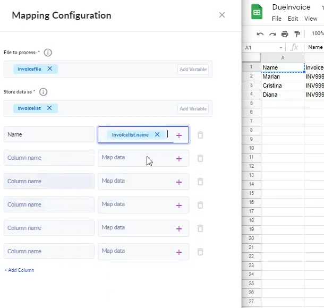Click plus icon in the second mapping row
This screenshot has width=324, height=308.
click(179, 159)
